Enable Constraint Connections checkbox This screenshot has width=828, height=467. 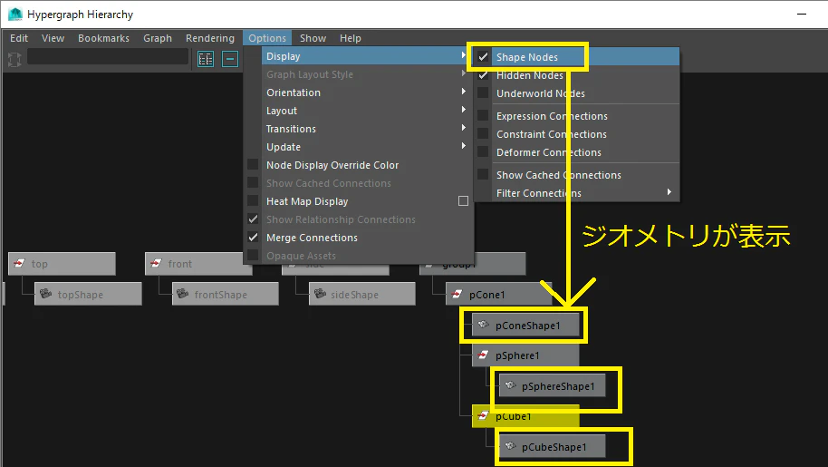[x=483, y=133]
